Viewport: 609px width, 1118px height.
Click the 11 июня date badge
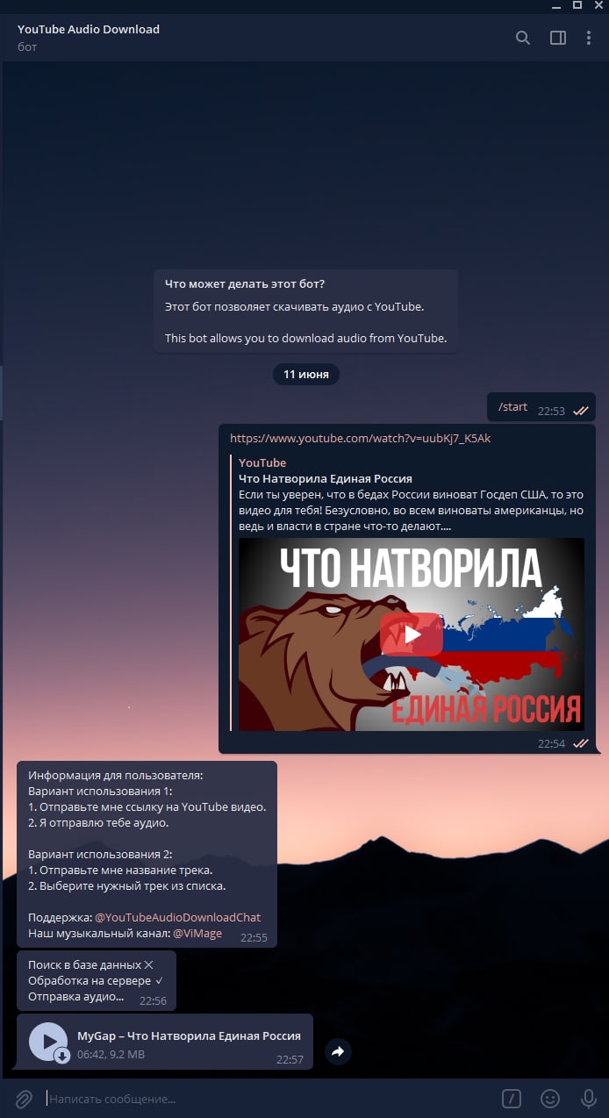(x=306, y=375)
